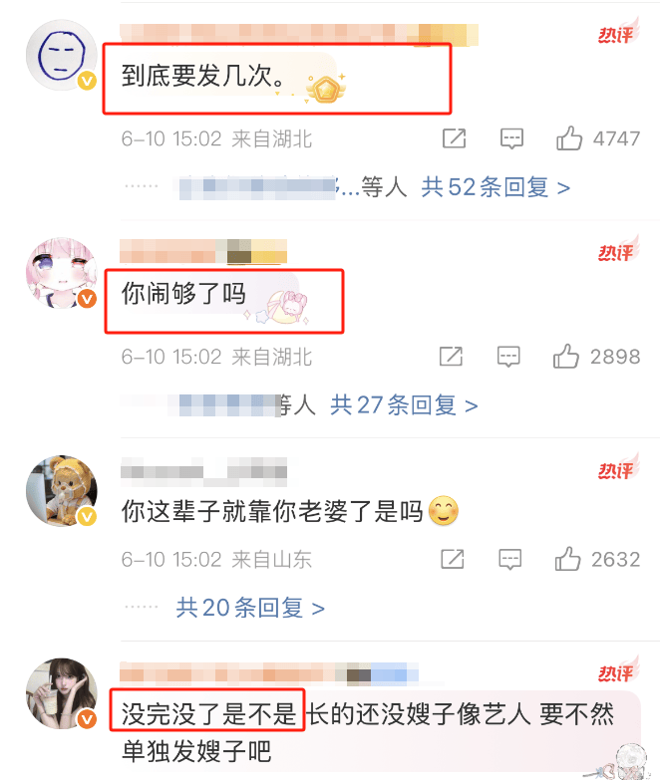The width and height of the screenshot is (660, 780).
Task: Tap reply icon on 你这辈子就靠你老婆 comment
Action: (510, 559)
